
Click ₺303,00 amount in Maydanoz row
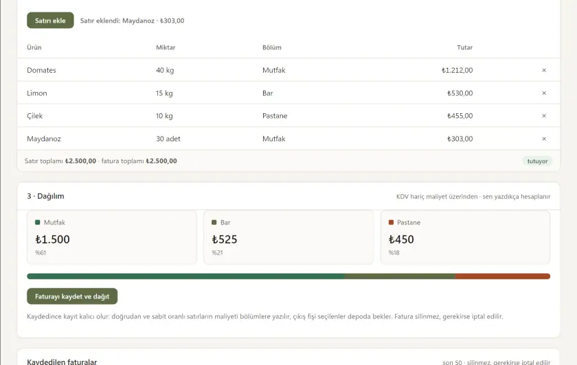(460, 139)
